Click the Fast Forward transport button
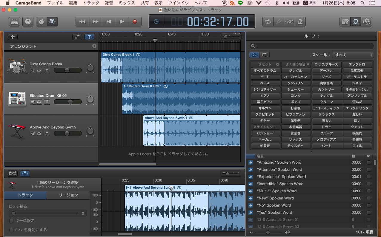This screenshot has width=381, height=237. pos(95,21)
